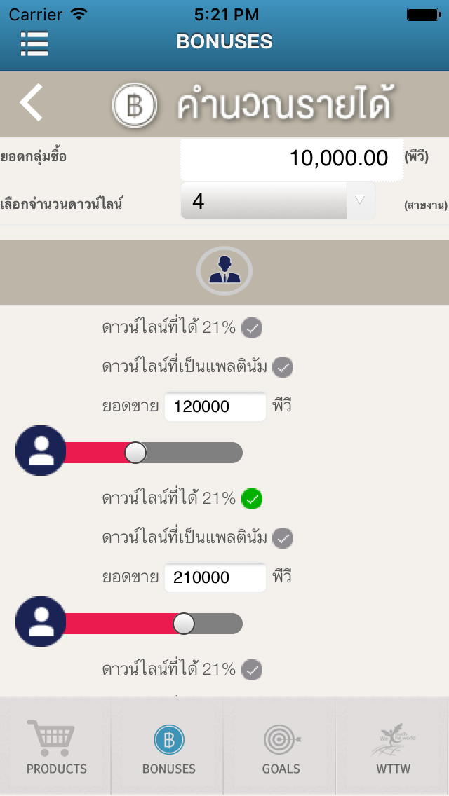The height and width of the screenshot is (796, 449).
Task: Switch to the BONUSES tab
Action: pos(168,746)
